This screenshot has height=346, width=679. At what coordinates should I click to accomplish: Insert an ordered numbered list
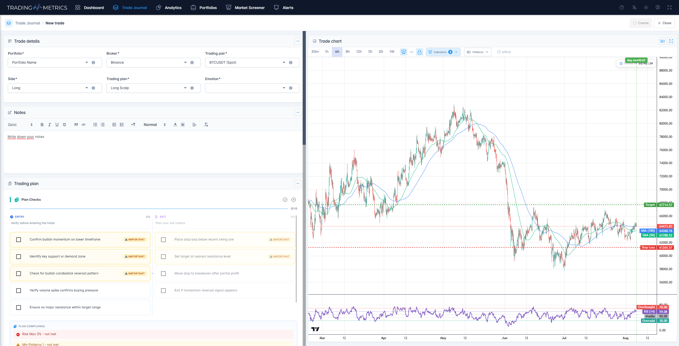pyautogui.click(x=95, y=125)
